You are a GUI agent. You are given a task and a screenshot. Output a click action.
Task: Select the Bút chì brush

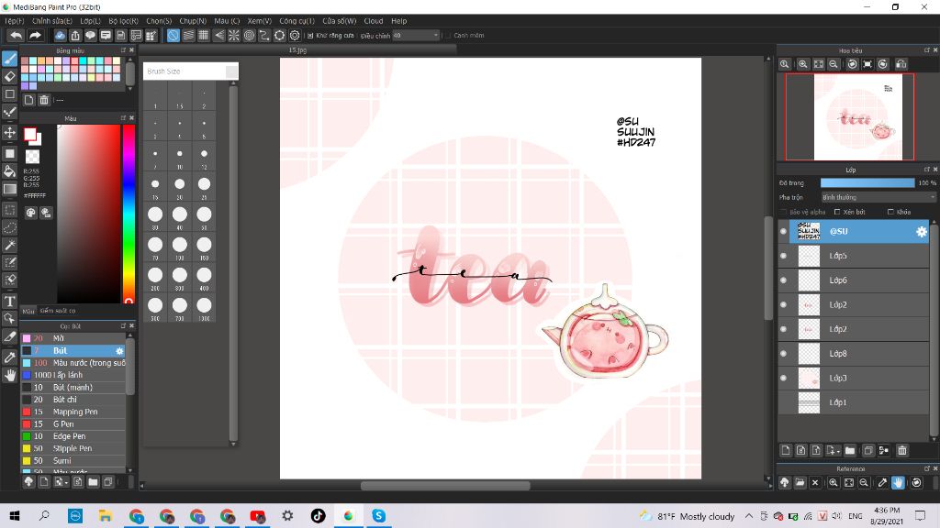[x=73, y=400]
